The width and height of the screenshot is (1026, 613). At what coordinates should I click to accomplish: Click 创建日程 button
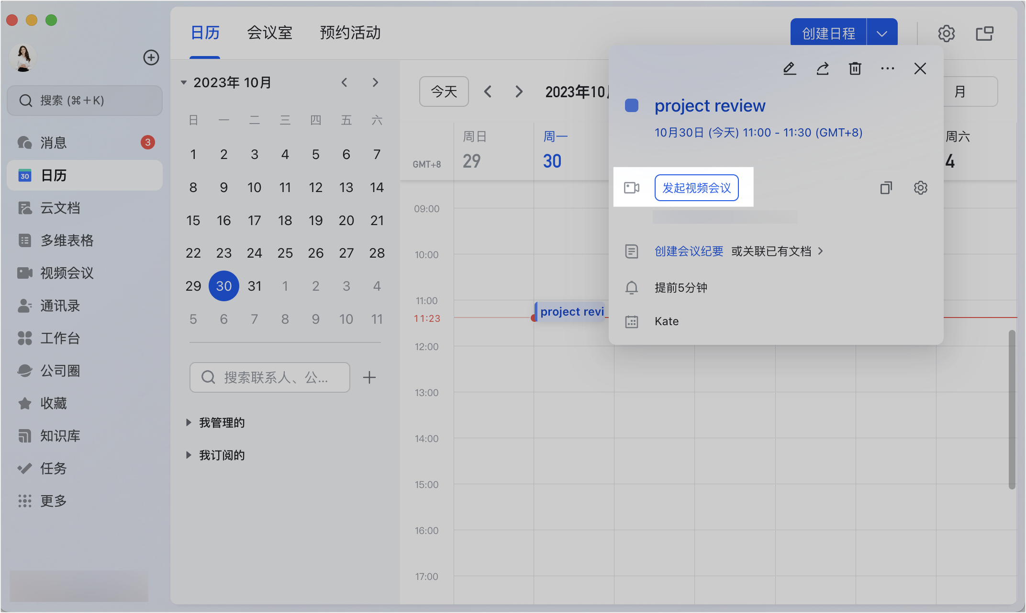tap(828, 34)
